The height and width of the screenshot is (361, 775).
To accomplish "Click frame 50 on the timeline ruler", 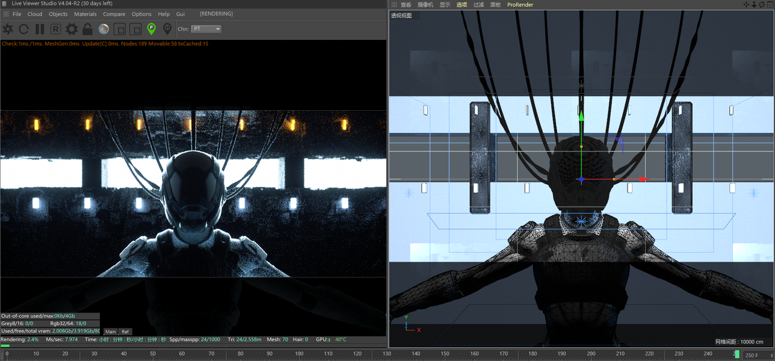I will coord(153,354).
